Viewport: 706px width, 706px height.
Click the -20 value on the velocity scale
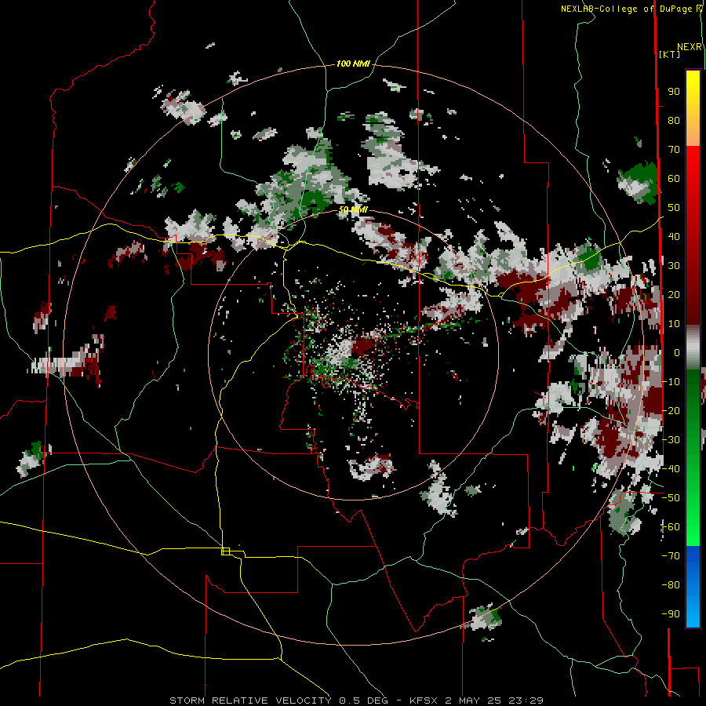(x=671, y=411)
